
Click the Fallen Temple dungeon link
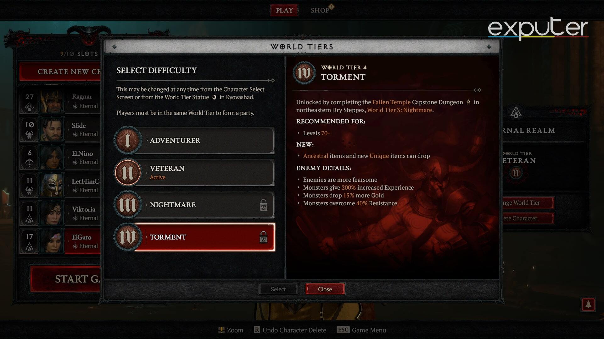click(x=391, y=102)
